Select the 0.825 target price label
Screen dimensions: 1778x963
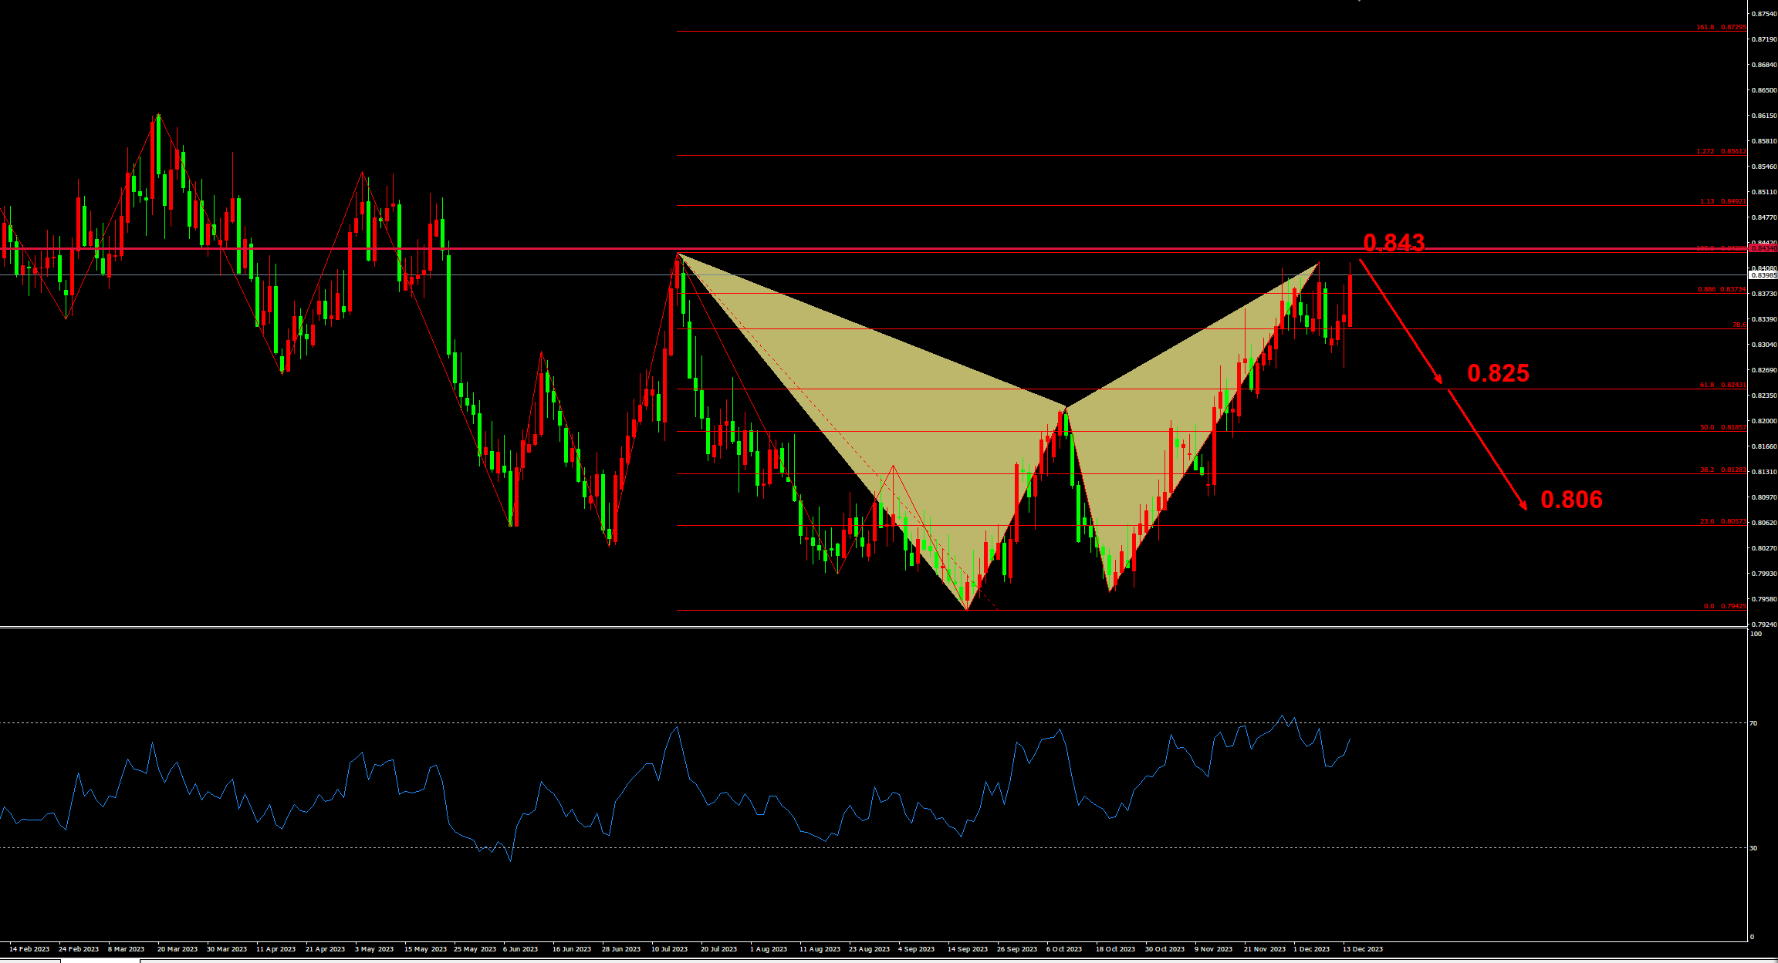(x=1498, y=373)
